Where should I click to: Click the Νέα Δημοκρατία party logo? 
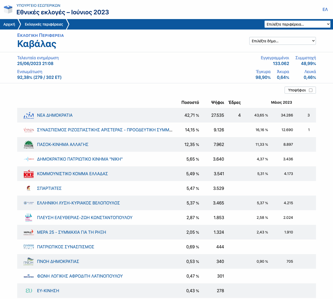point(29,115)
